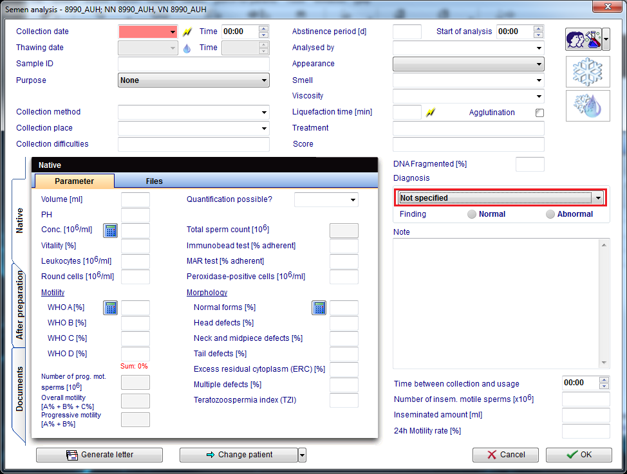Screen dimensions: 627x474
Task: Click the Note text area
Action: 496,304
